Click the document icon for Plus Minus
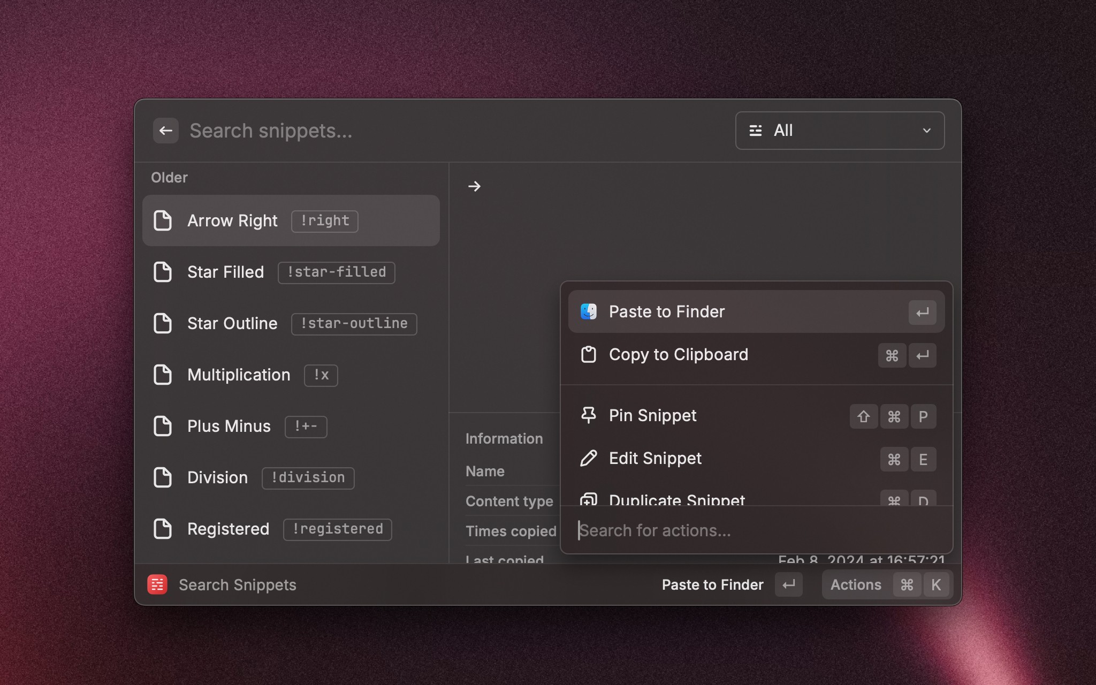Viewport: 1096px width, 685px height. pyautogui.click(x=163, y=426)
